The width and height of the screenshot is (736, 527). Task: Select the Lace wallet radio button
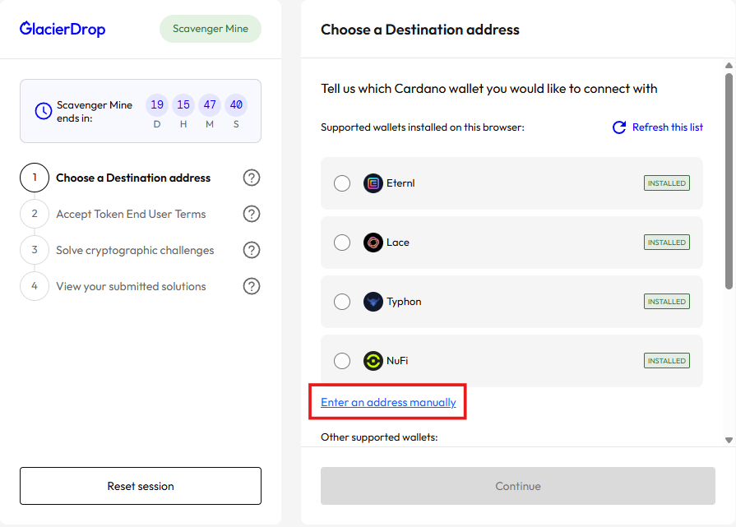(342, 243)
